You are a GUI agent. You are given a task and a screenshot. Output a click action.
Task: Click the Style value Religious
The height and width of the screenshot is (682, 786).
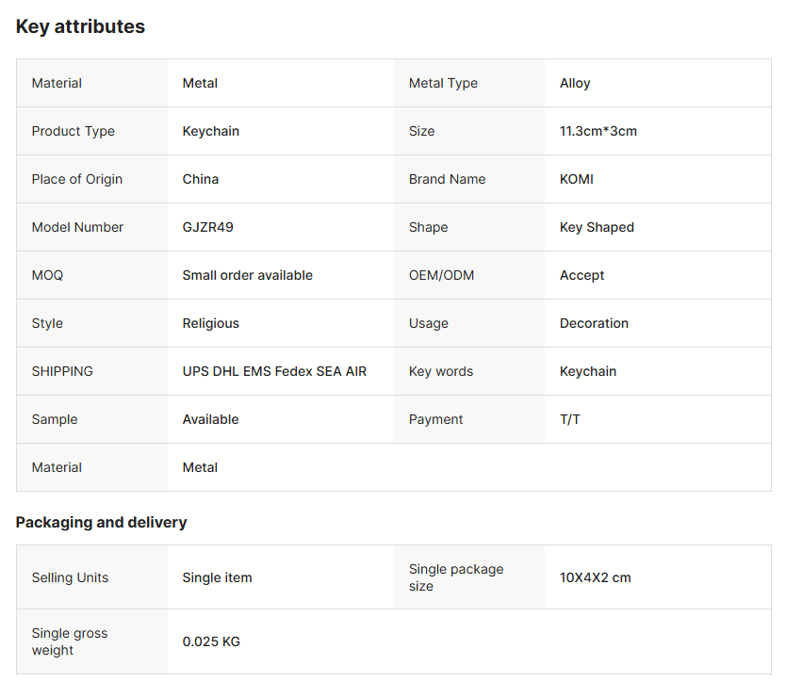click(x=210, y=324)
